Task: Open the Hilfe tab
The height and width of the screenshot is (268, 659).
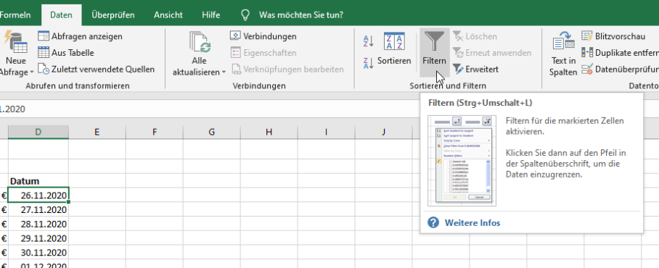Action: 210,14
